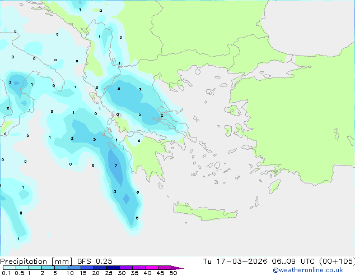Click the legend label '25'
This screenshot has height=275, width=355.
click(x=109, y=273)
